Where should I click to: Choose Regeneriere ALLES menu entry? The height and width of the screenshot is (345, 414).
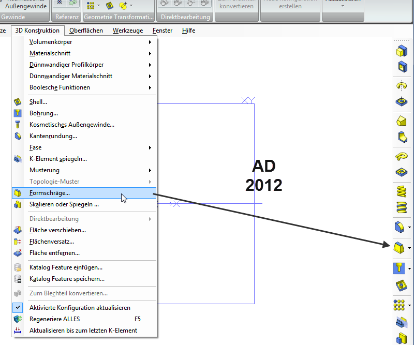pos(84,319)
